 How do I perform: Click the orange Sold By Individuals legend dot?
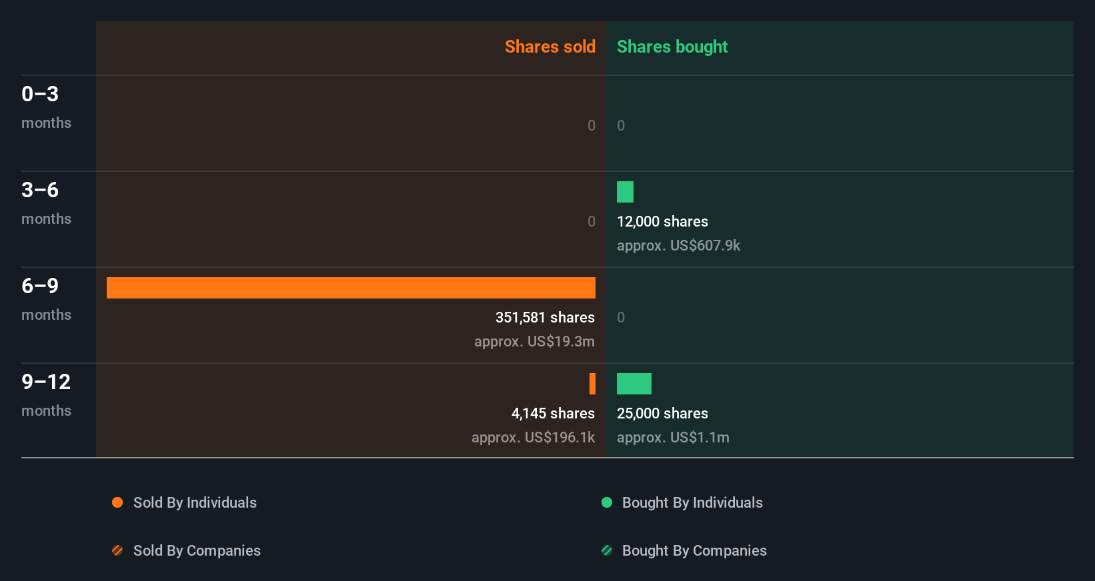(117, 502)
